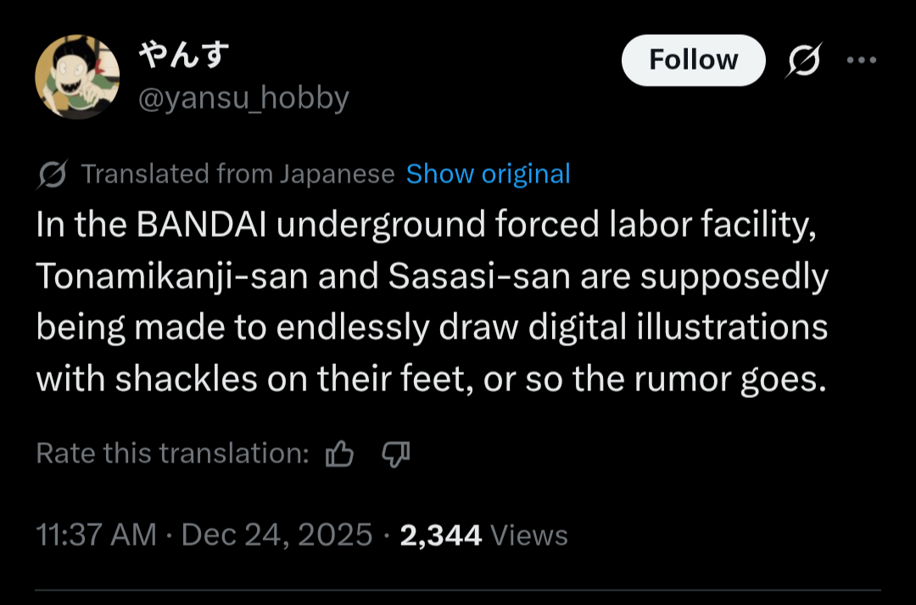Viewport: 916px width, 605px height.
Task: Click the 11:37 AM timestamp
Action: 96,535
